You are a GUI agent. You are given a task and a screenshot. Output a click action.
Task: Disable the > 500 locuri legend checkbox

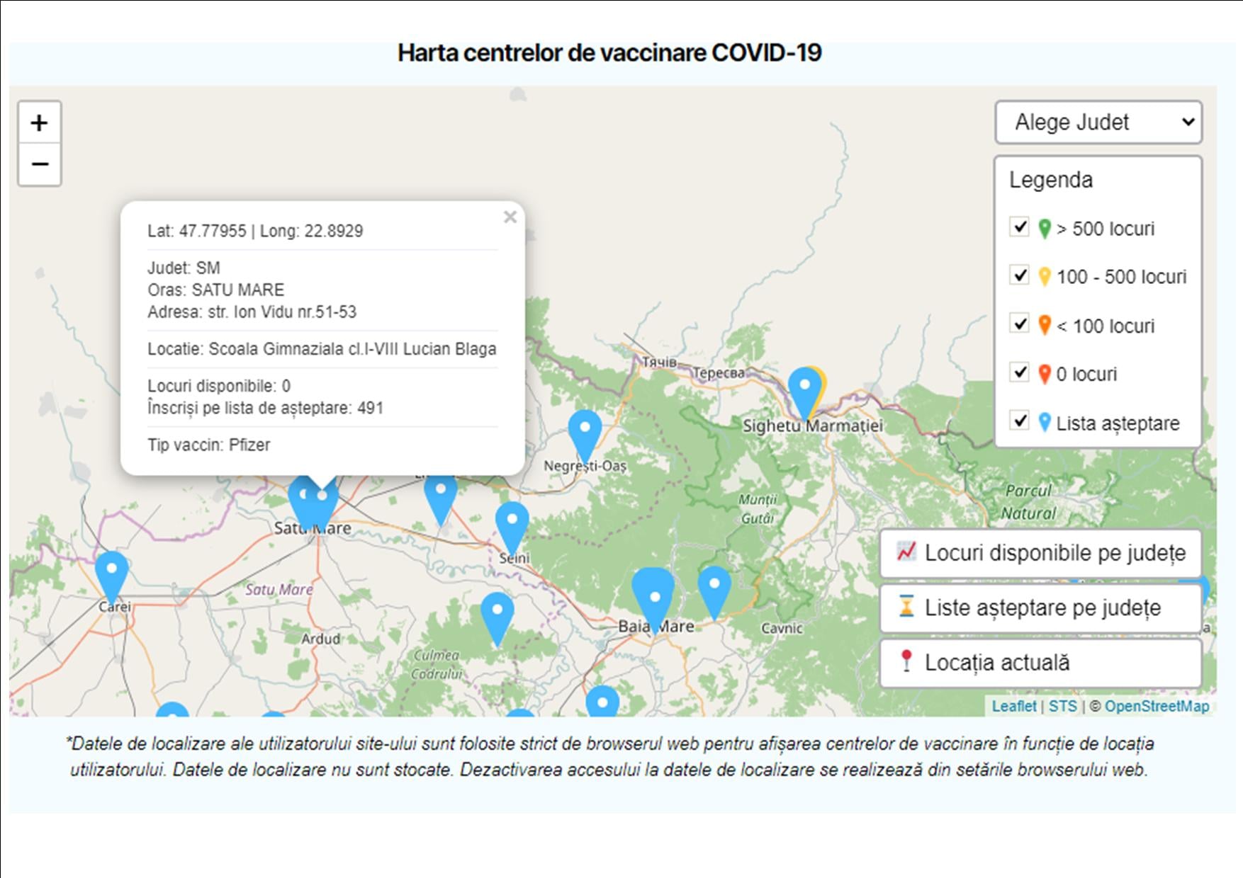(x=1020, y=227)
